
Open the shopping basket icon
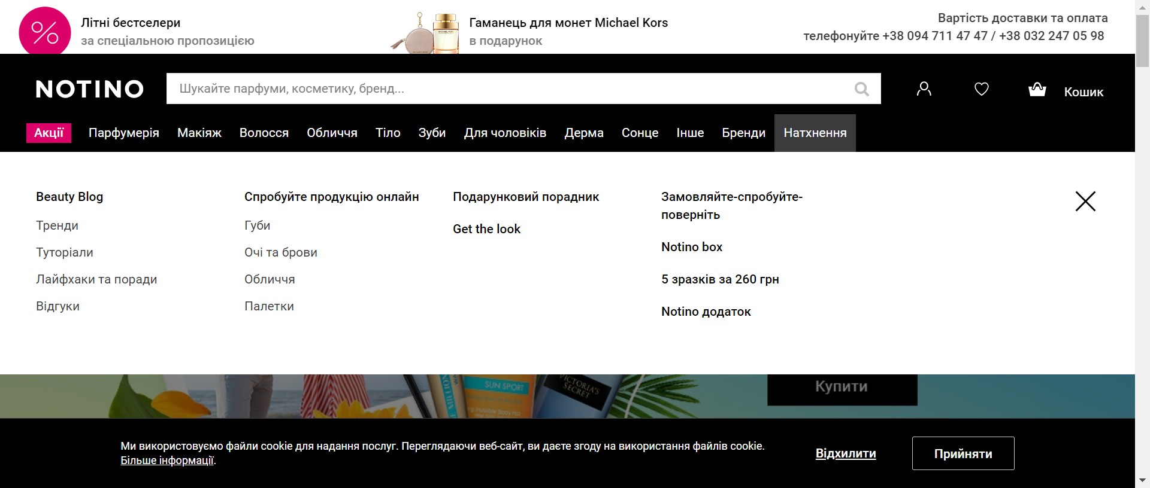1037,90
